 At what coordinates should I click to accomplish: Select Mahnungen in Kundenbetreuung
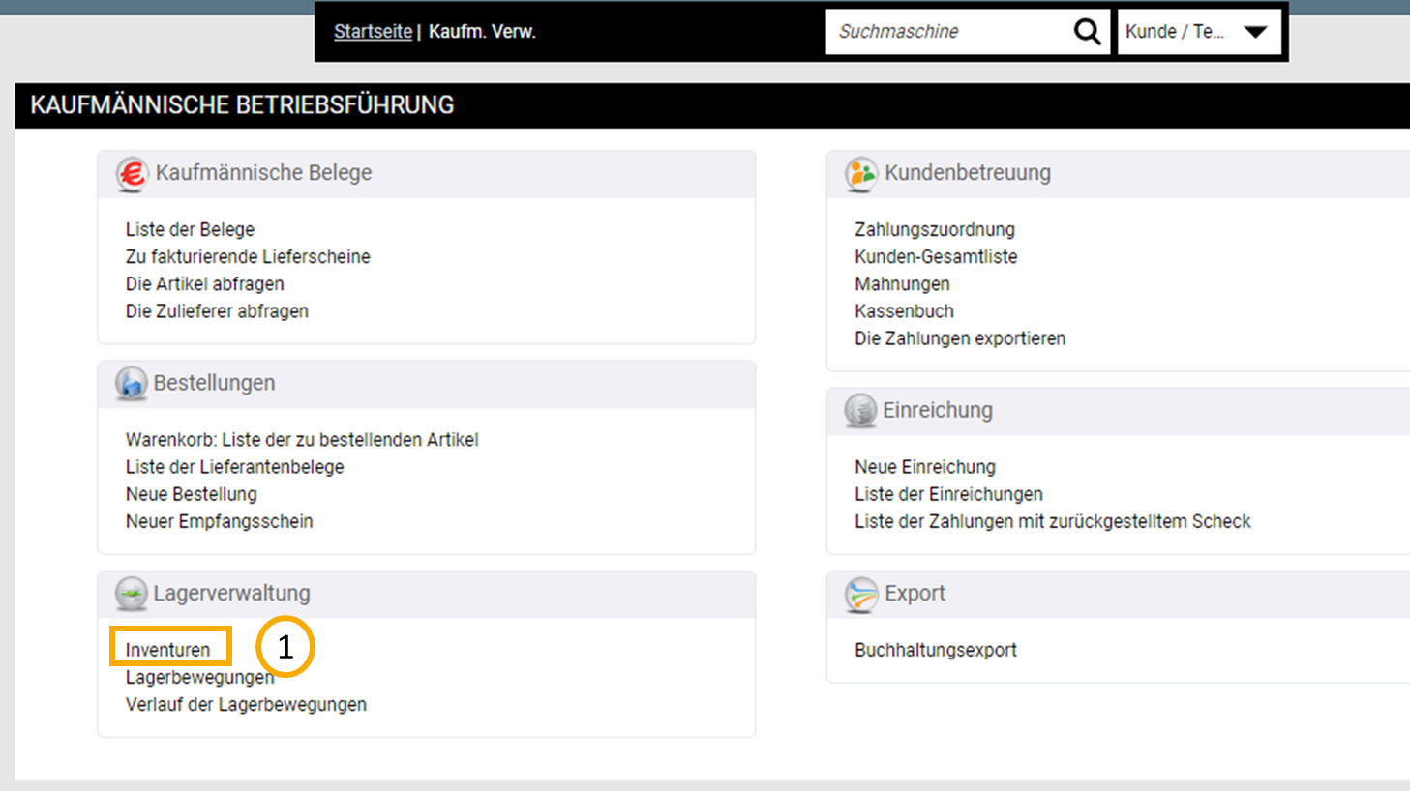click(x=902, y=284)
